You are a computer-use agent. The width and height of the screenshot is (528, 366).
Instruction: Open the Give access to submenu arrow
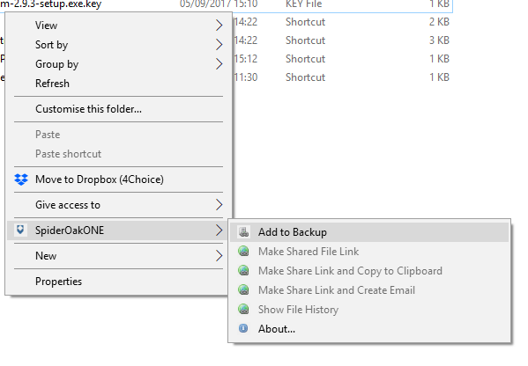[219, 204]
